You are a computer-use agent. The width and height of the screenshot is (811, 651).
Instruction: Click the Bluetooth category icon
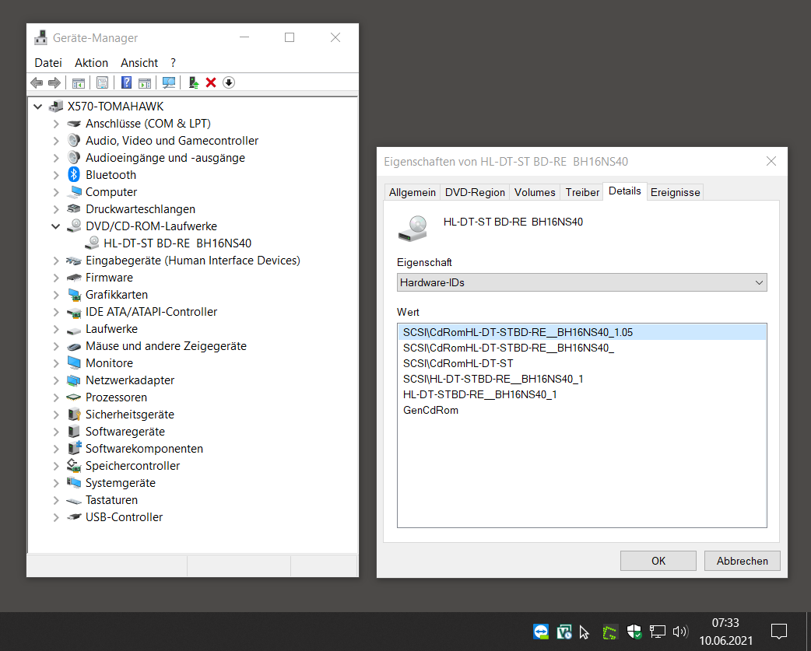click(x=74, y=175)
